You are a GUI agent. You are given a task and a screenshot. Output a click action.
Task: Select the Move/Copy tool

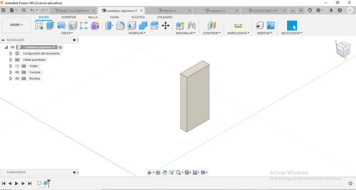point(166,26)
